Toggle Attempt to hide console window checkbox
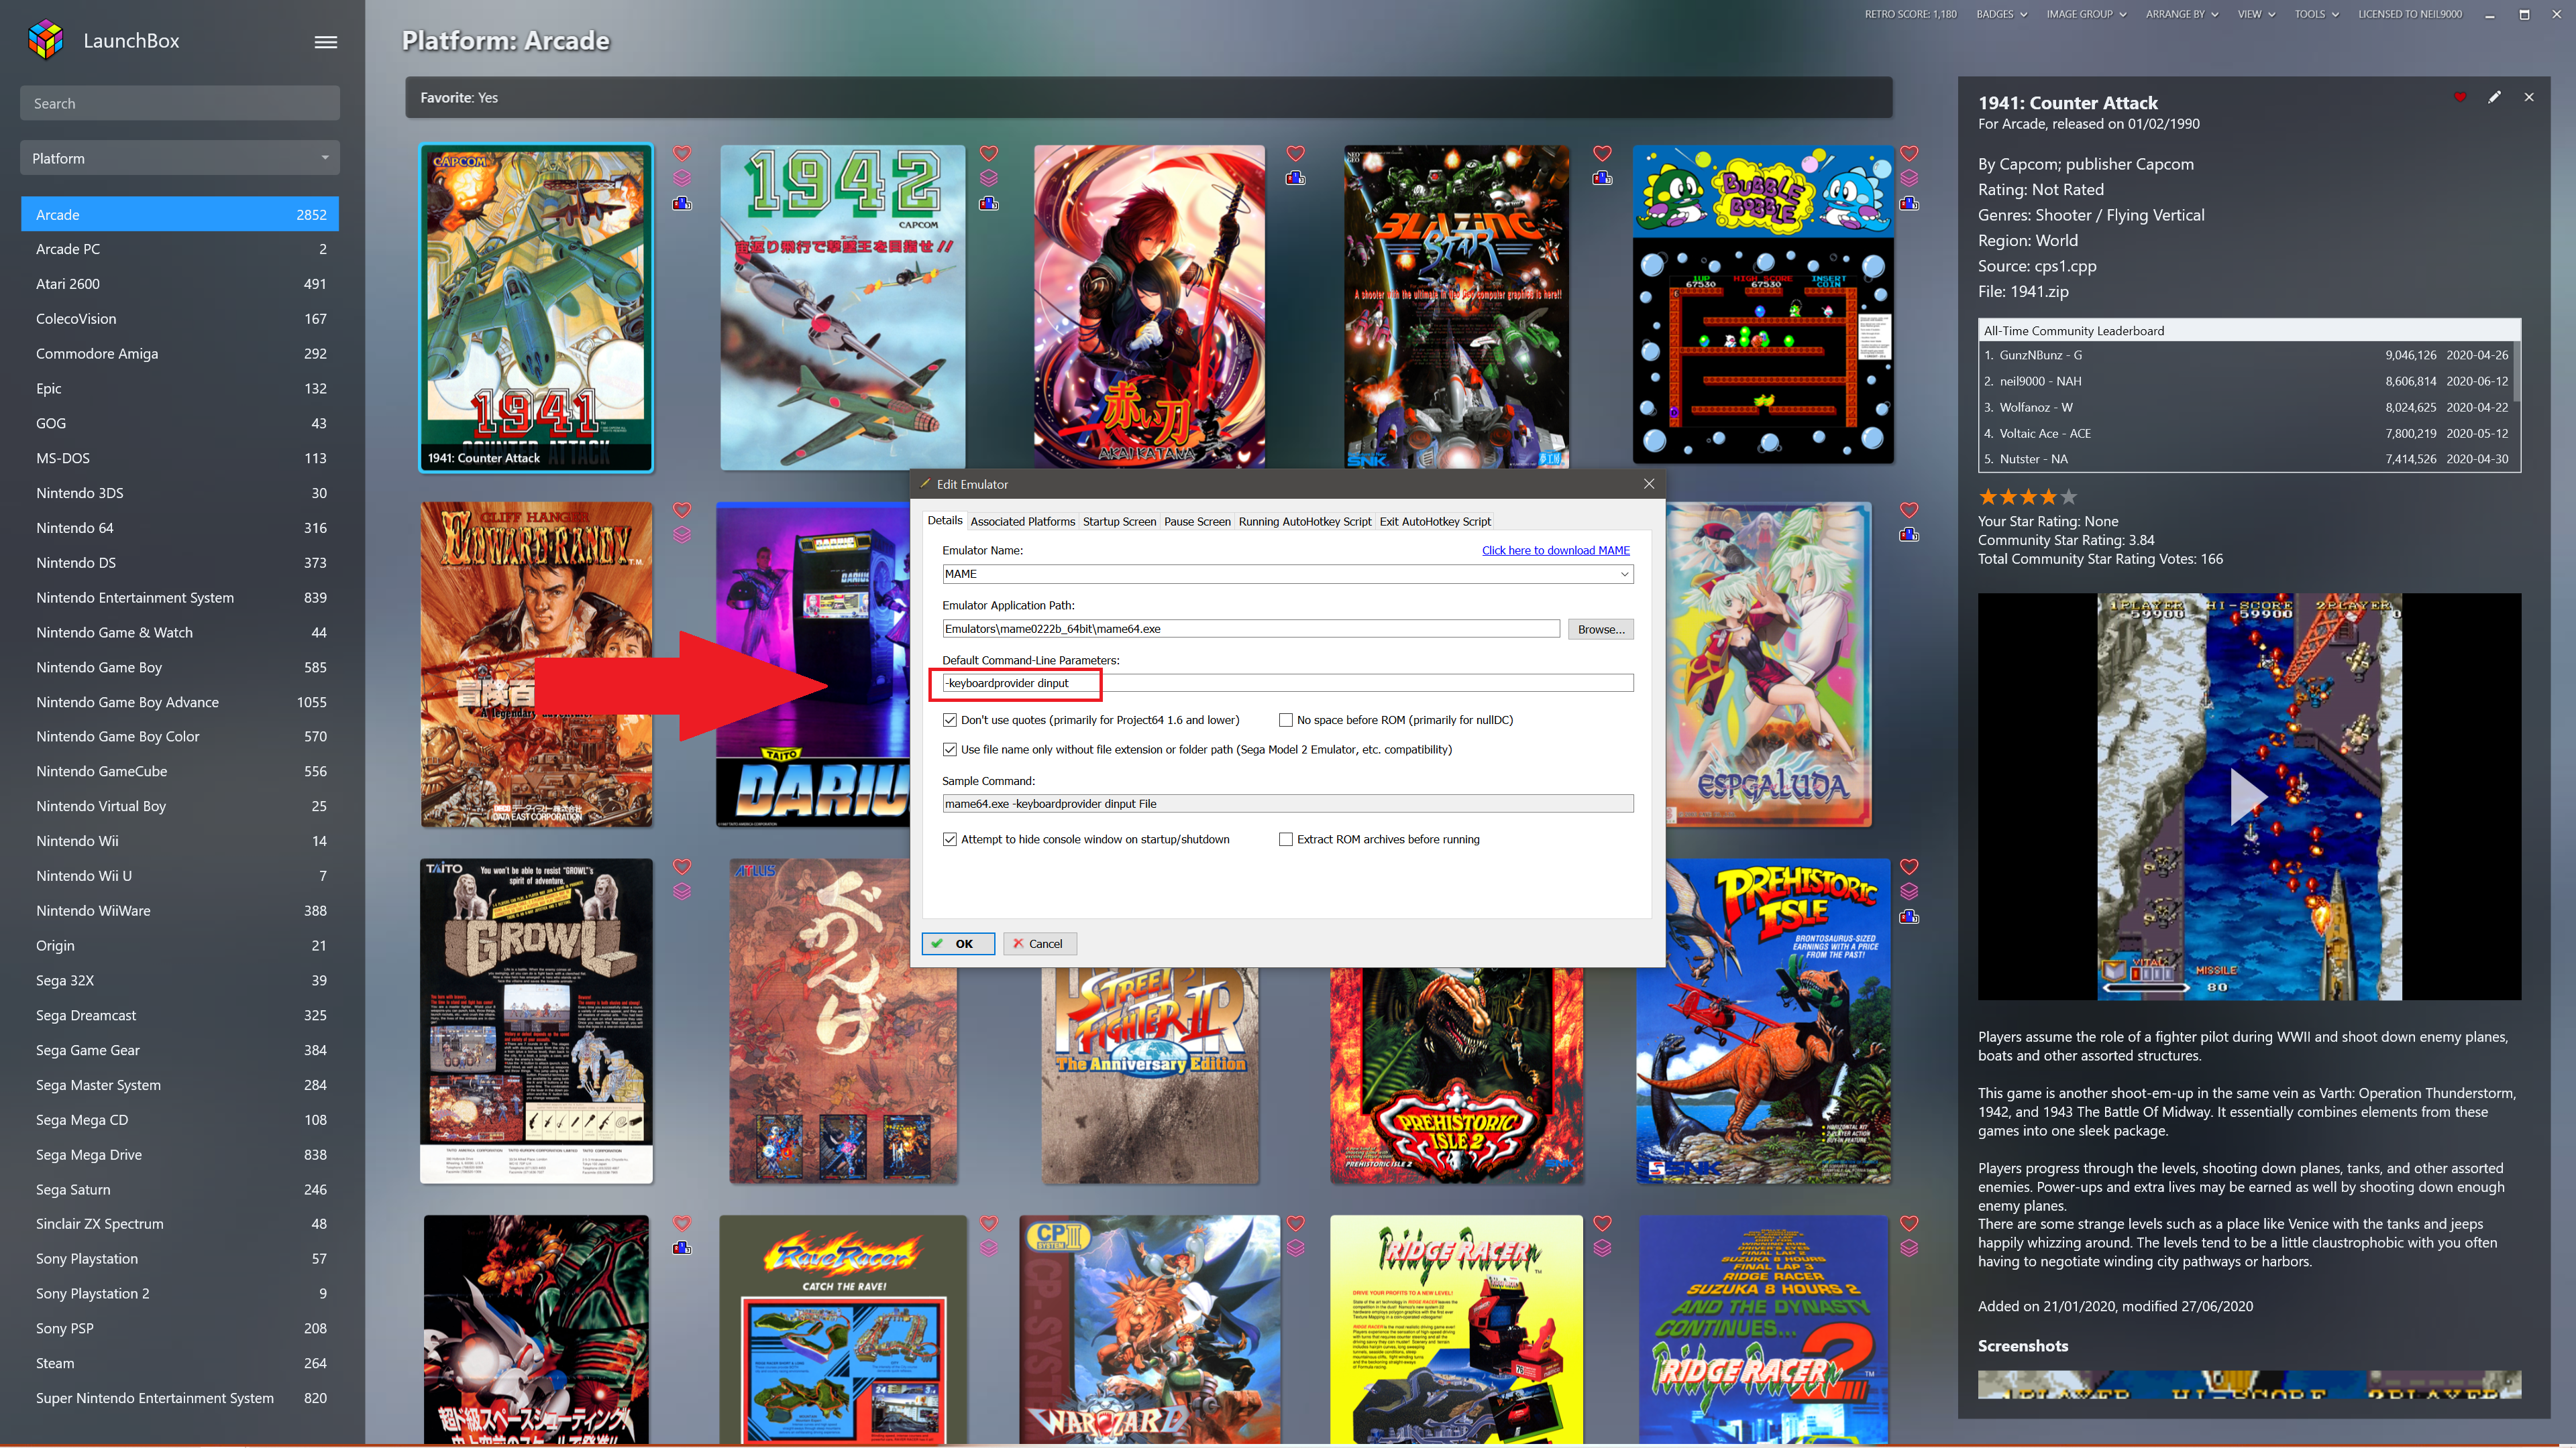This screenshot has width=2576, height=1448. pos(950,839)
